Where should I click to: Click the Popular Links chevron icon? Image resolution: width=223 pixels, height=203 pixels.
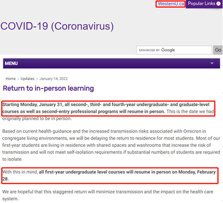218,4
